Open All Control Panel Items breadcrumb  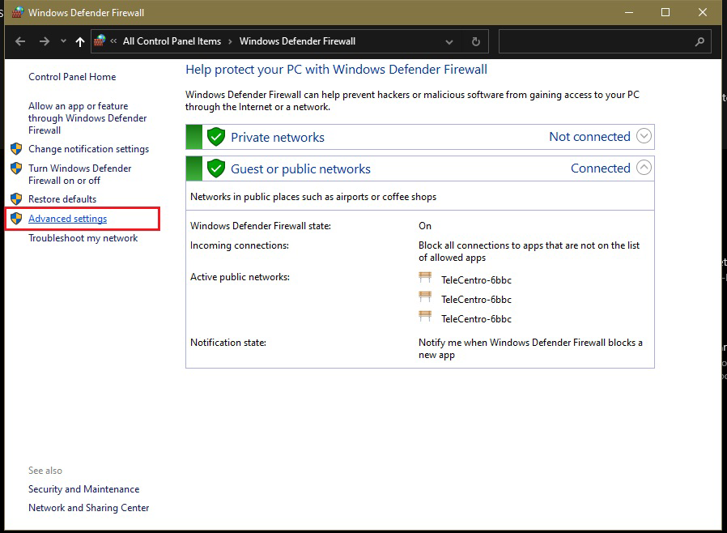point(172,41)
